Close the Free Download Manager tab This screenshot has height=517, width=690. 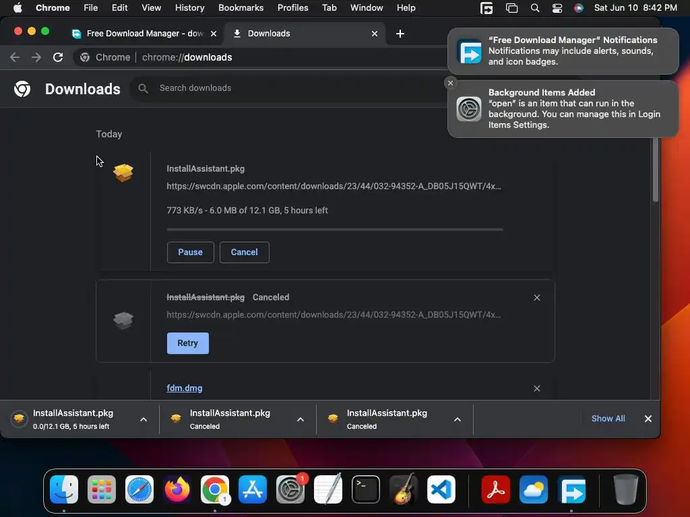click(214, 34)
